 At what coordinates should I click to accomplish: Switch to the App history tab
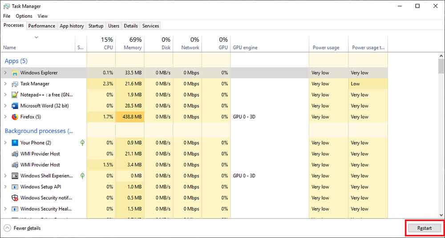(x=72, y=26)
